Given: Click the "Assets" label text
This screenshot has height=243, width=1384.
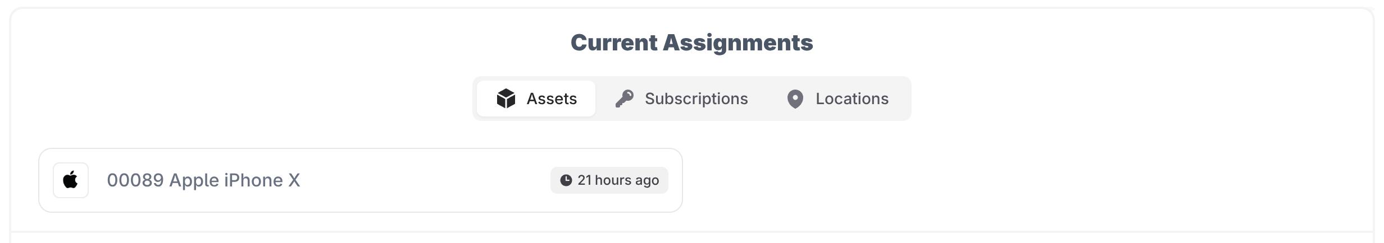Looking at the screenshot, I should pos(552,99).
